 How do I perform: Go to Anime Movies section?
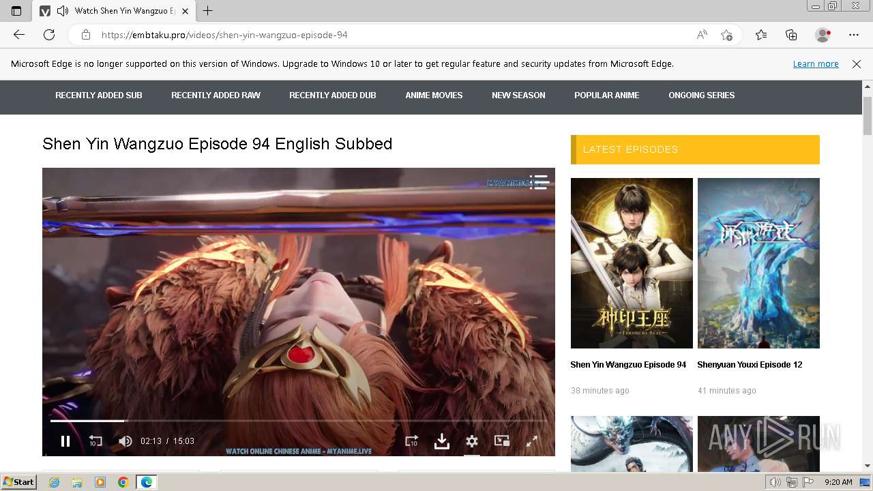(x=434, y=95)
